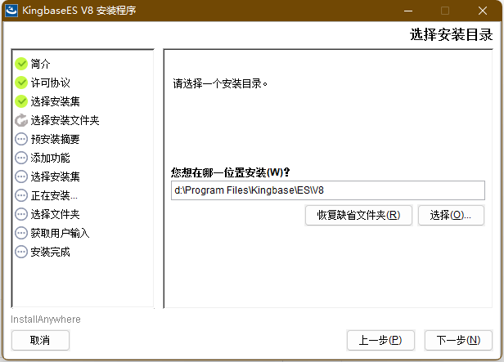Select the 选择文件夹 step label
Viewport: 504px width, 362px height.
click(56, 214)
